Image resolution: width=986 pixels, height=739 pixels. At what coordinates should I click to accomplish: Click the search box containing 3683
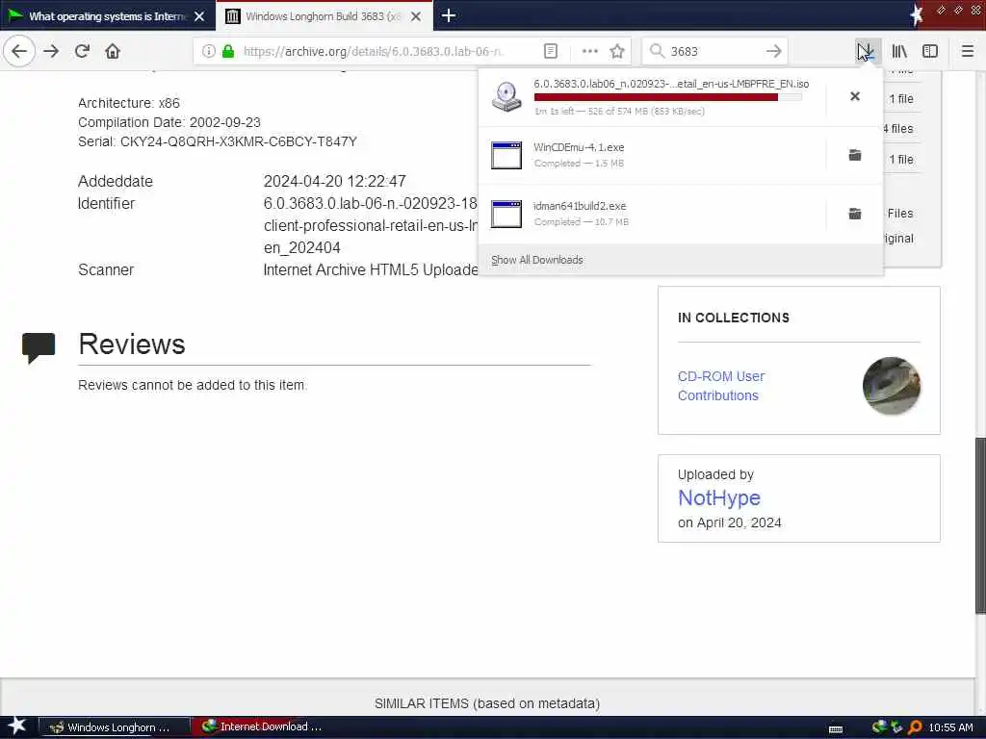(x=714, y=51)
